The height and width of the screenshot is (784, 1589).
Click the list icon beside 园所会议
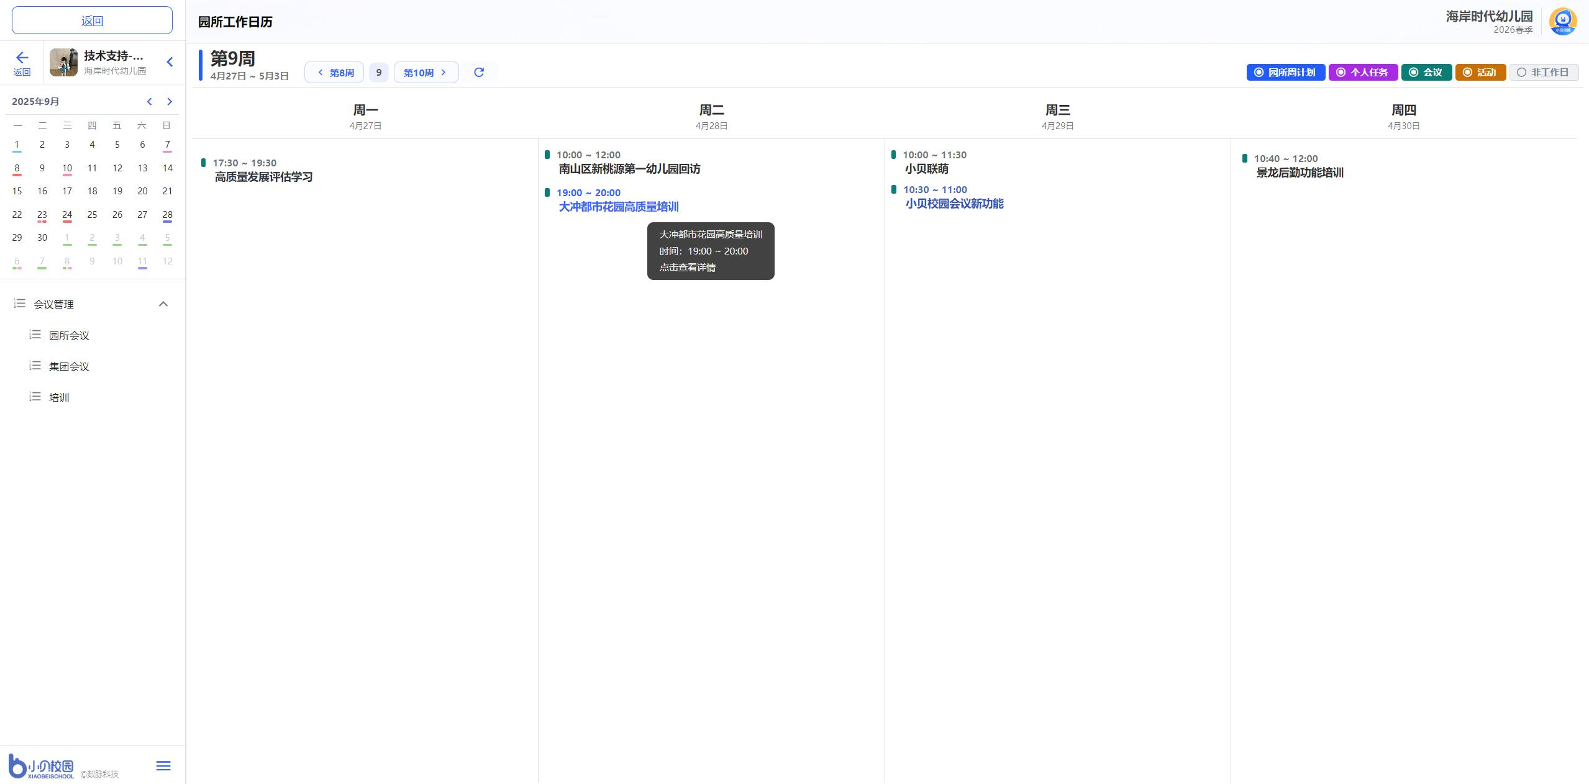[35, 335]
